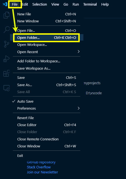Open the Stack Overflow link
Screen dimensions: 126x179
(x=39, y=167)
